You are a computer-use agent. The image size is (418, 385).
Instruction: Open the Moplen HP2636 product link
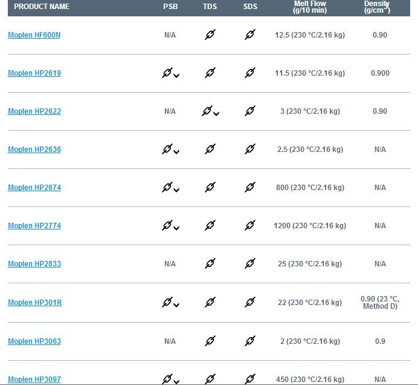pyautogui.click(x=34, y=150)
